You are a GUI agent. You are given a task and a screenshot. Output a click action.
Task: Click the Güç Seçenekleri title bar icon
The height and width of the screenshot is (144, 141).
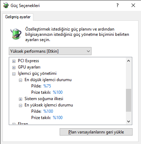point(6,5)
